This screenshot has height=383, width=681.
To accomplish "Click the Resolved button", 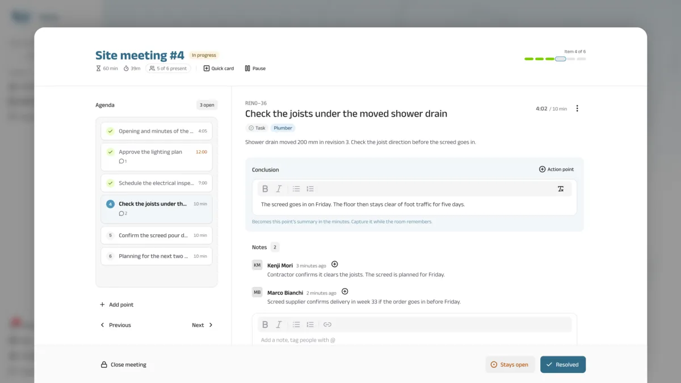I will tap(563, 365).
